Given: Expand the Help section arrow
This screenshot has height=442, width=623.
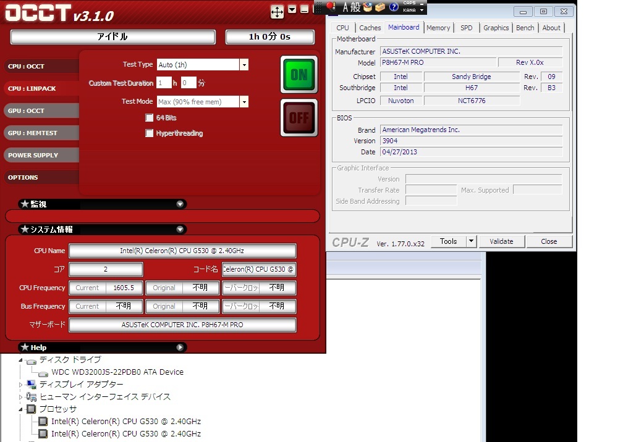Looking at the screenshot, I should tap(180, 348).
